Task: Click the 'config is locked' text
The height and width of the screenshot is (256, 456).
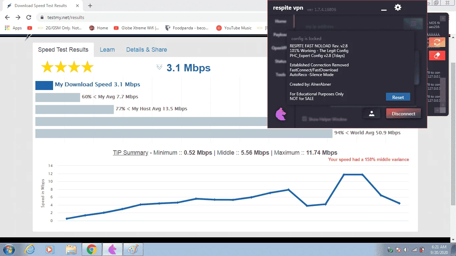Action: [306, 39]
